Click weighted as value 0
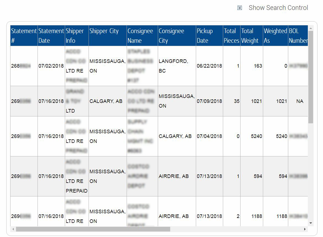The image size is (323, 237). coord(286,66)
